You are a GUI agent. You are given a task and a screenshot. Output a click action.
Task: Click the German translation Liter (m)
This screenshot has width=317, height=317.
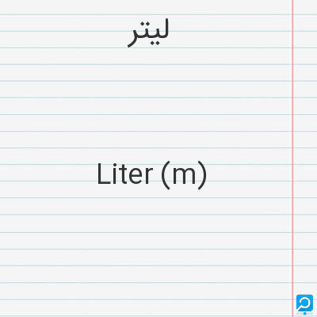151,174
